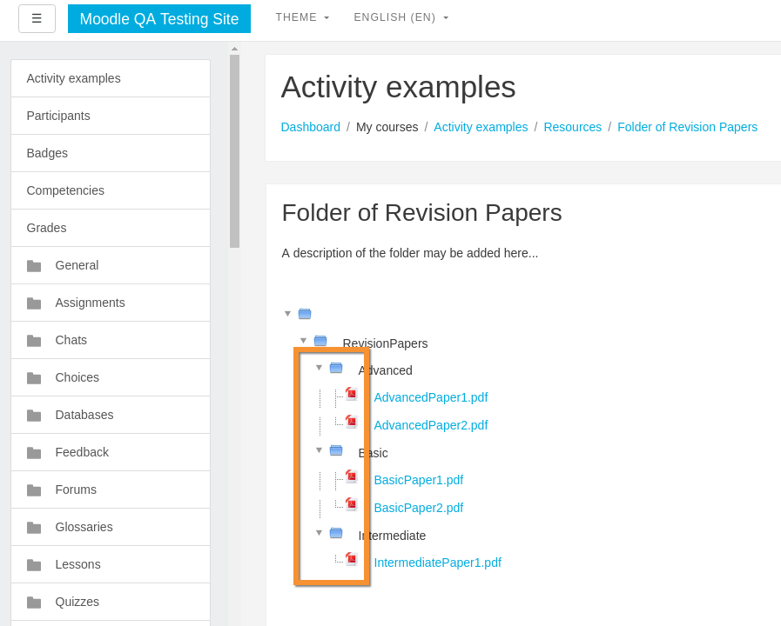Click the Glossaries section folder icon

[x=34, y=528]
